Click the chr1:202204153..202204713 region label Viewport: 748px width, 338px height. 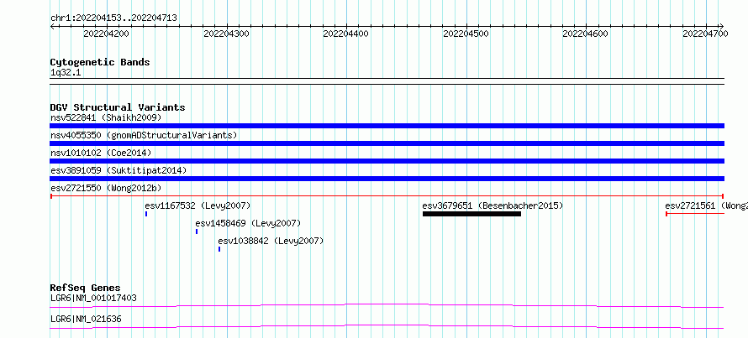113,18
